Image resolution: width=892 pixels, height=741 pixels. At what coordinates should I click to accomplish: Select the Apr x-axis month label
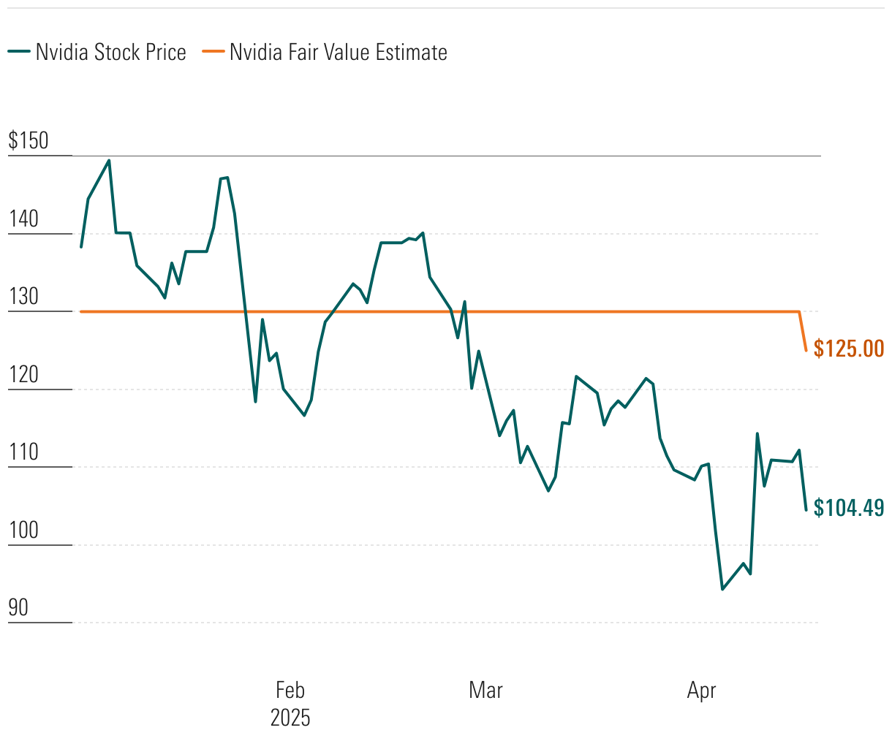pos(702,690)
